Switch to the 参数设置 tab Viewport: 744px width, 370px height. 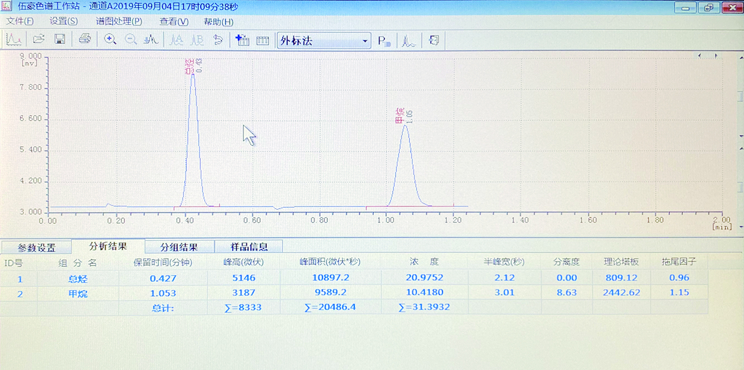pos(37,247)
